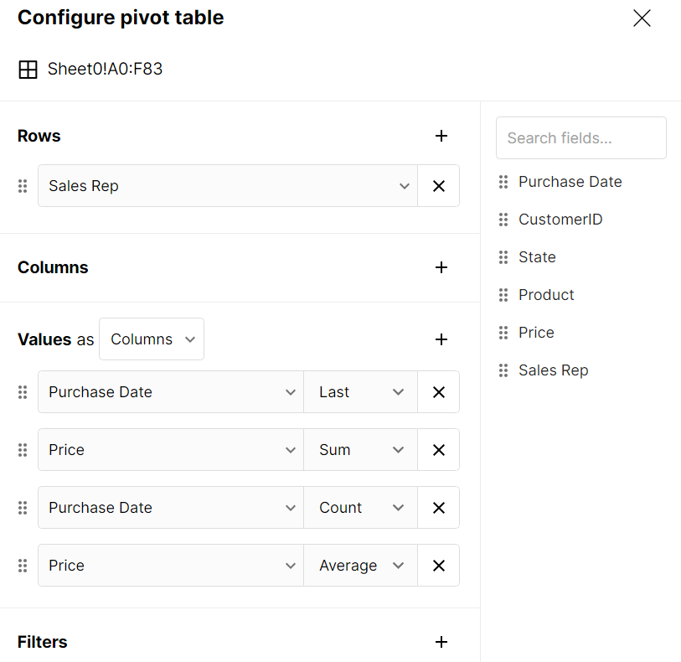Add a new Filter
This screenshot has height=662, width=681.
coord(441,642)
